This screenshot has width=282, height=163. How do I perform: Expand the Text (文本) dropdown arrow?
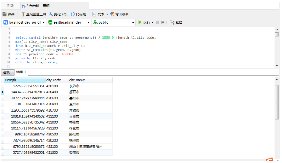point(107,14)
